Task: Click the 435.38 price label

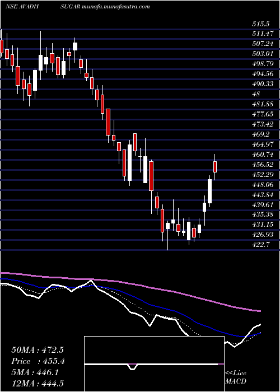Action: pos(263,214)
